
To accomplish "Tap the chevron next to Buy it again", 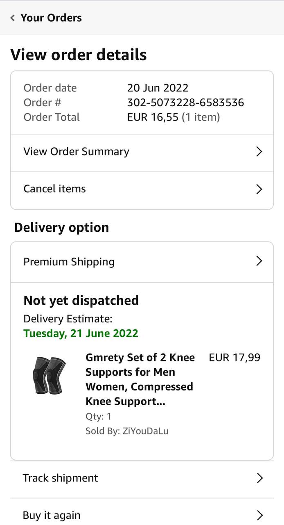I will click(x=259, y=516).
